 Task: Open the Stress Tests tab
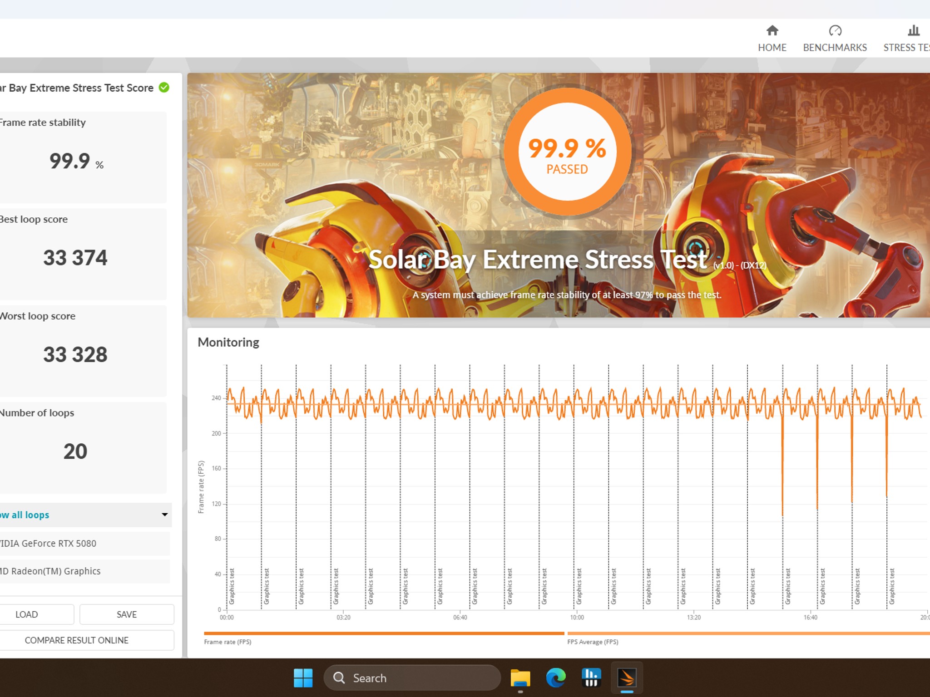[x=906, y=39]
